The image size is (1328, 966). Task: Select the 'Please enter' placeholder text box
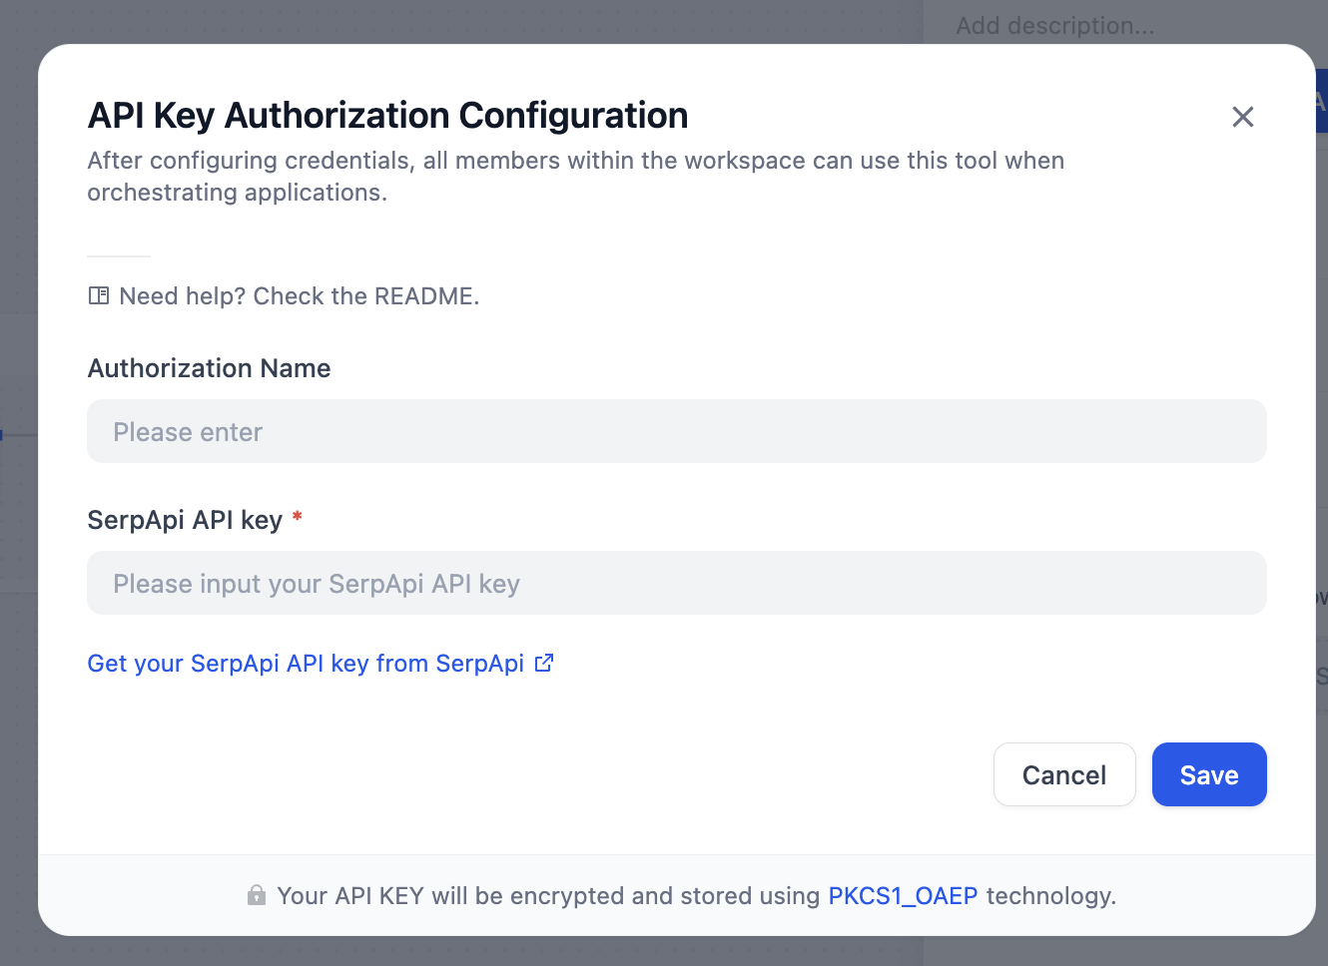pos(676,431)
